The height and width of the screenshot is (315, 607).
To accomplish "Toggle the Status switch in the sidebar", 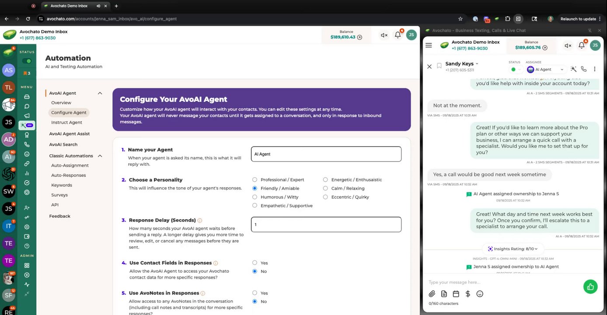I will [27, 61].
